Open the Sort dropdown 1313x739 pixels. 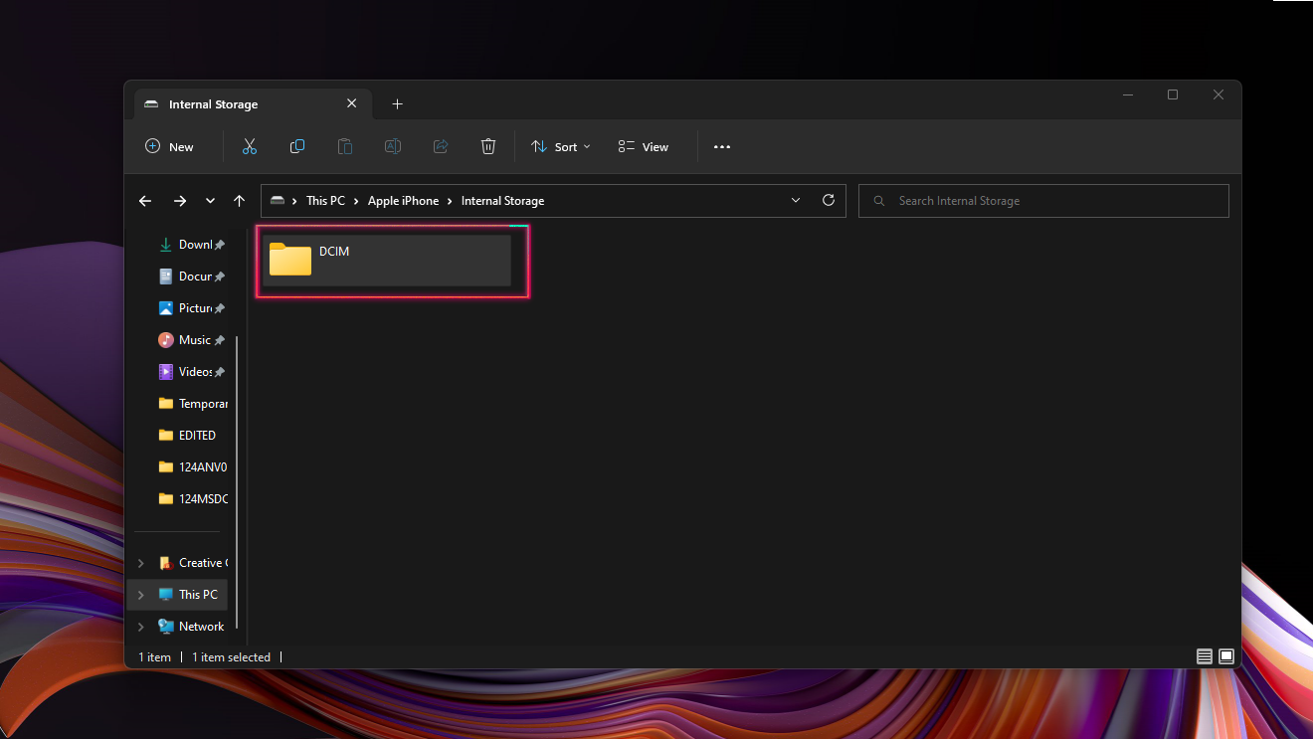click(x=561, y=147)
